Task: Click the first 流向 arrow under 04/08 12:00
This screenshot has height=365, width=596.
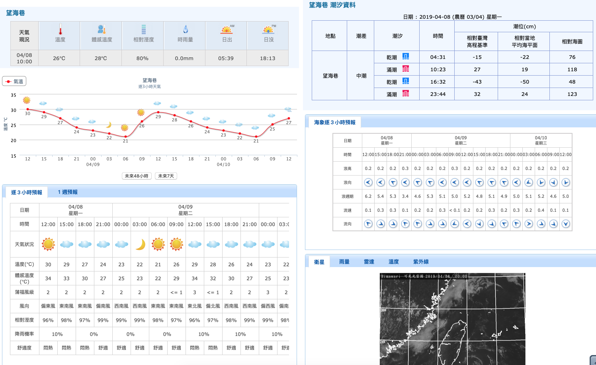Action: point(368,224)
